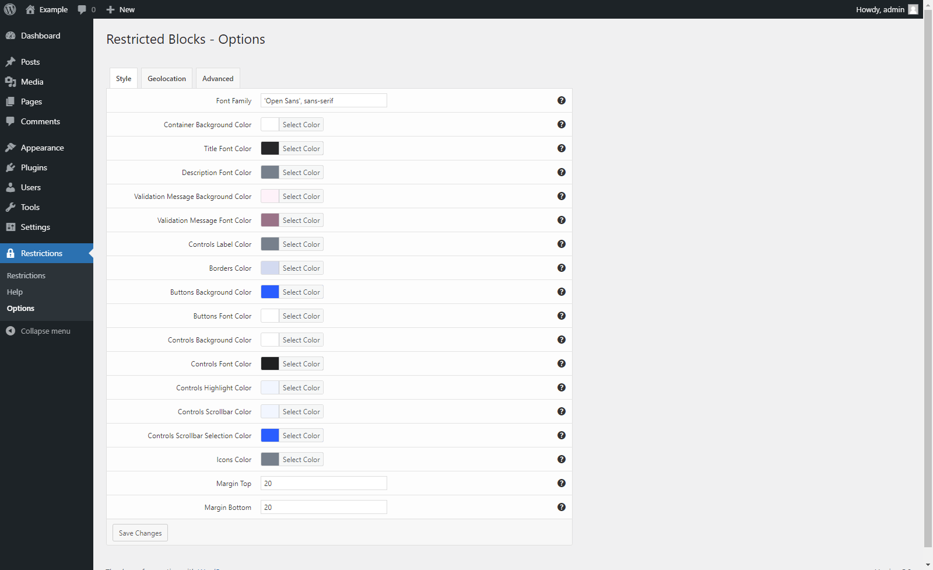Open the Plugins menu
This screenshot has height=570, width=933.
click(34, 167)
